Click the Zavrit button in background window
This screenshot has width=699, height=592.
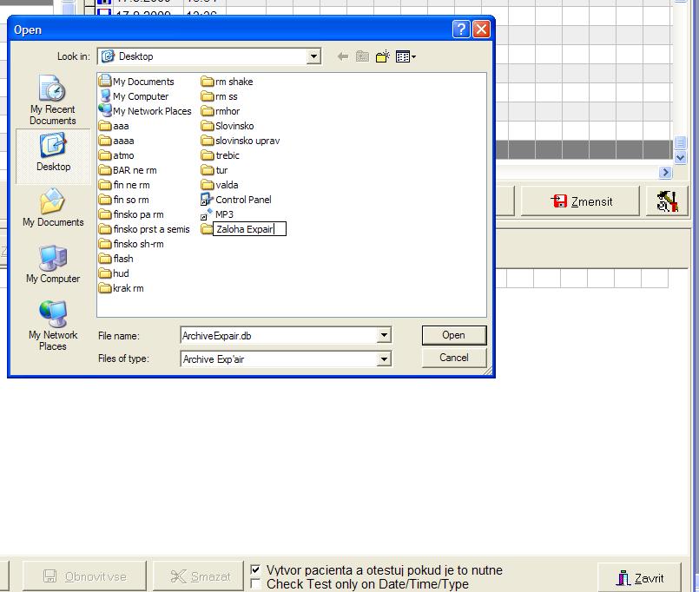point(640,578)
